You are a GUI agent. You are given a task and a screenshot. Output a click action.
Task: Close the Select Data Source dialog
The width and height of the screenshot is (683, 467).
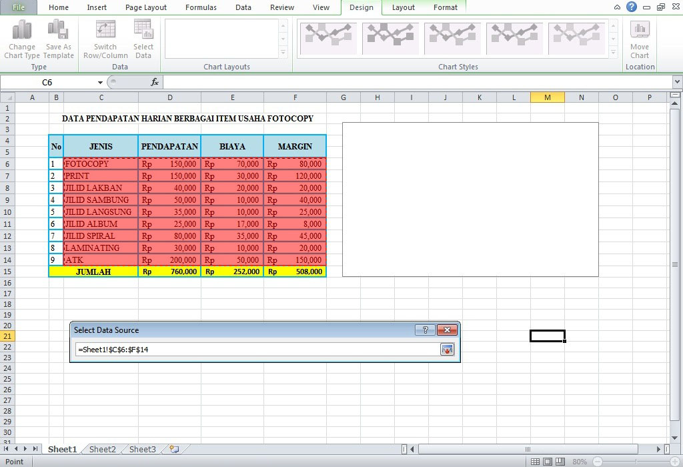447,330
